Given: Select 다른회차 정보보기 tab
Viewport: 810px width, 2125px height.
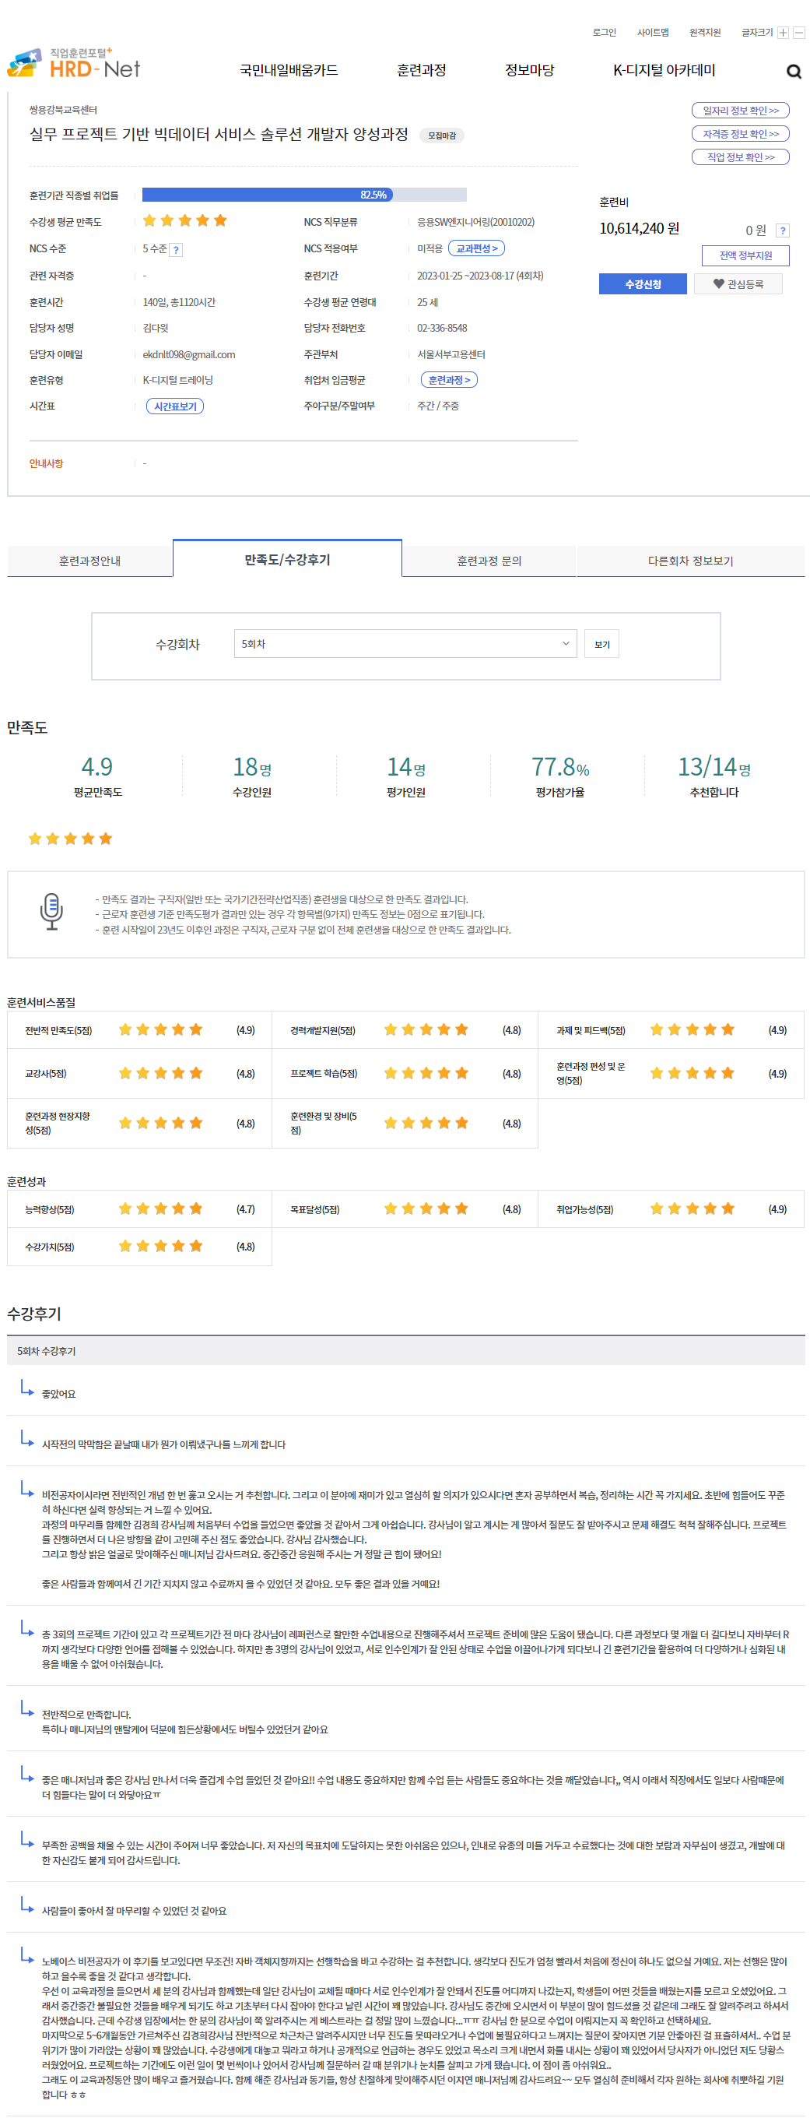Looking at the screenshot, I should pos(689,560).
